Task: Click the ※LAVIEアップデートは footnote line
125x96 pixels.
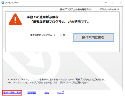Action: 56,79
